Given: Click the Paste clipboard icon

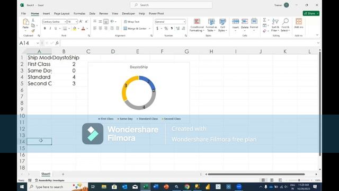Looking at the screenshot, I should pos(25,22).
